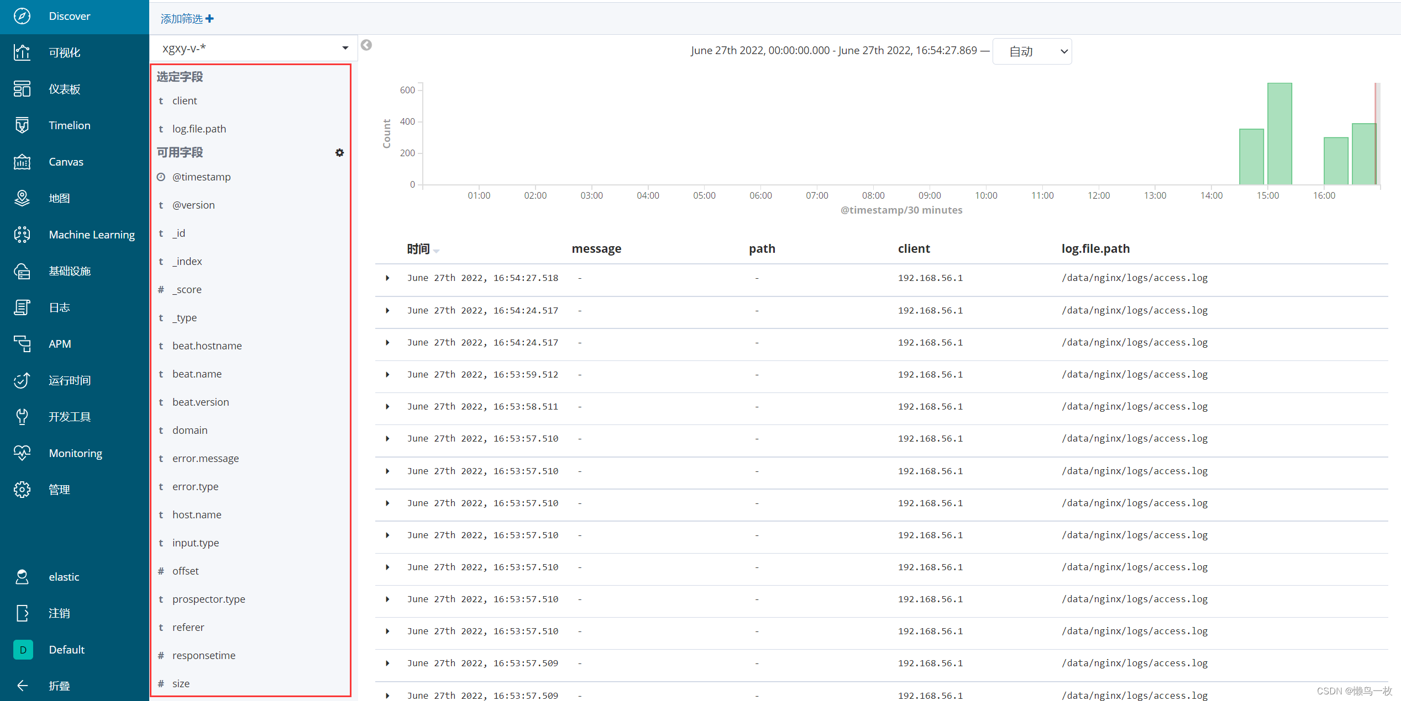Image resolution: width=1401 pixels, height=701 pixels.
Task: Open Machine Learning icon
Action: [22, 235]
